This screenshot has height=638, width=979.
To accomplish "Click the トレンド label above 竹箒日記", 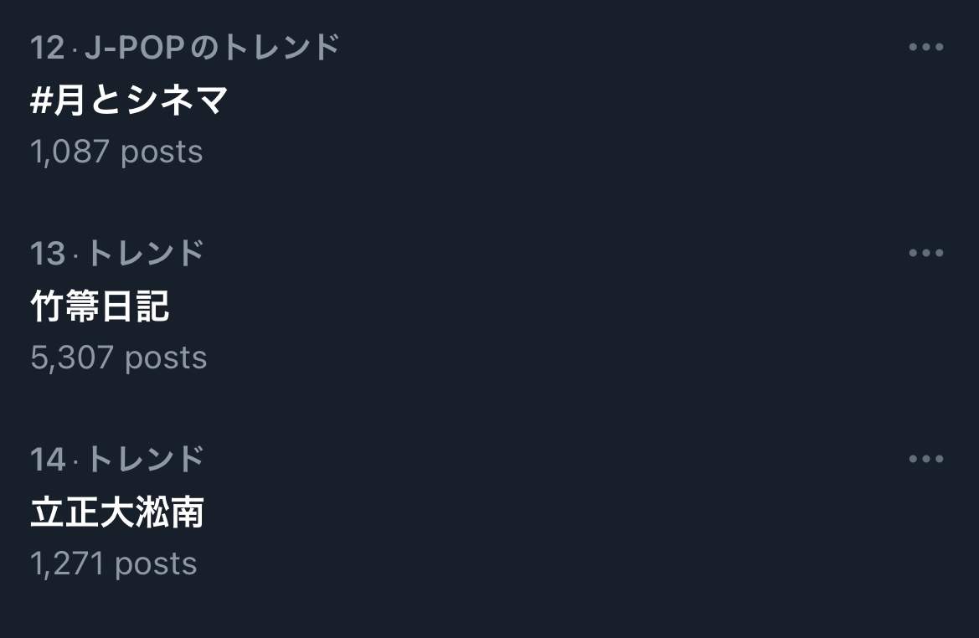I will 145,253.
